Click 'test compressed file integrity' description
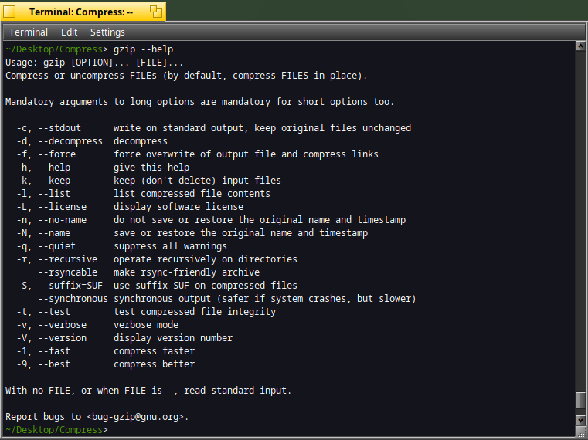Viewport: 588px width, 440px height. [x=195, y=312]
